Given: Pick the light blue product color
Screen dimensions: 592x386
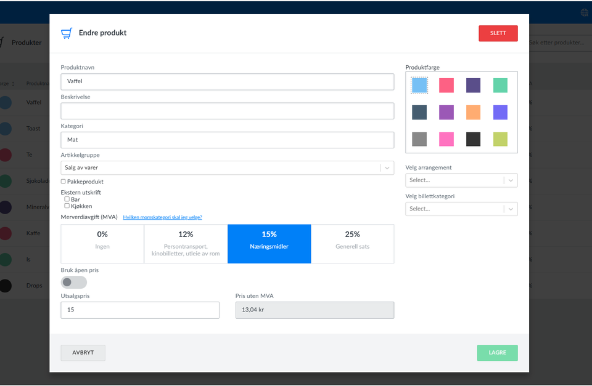Looking at the screenshot, I should point(419,86).
